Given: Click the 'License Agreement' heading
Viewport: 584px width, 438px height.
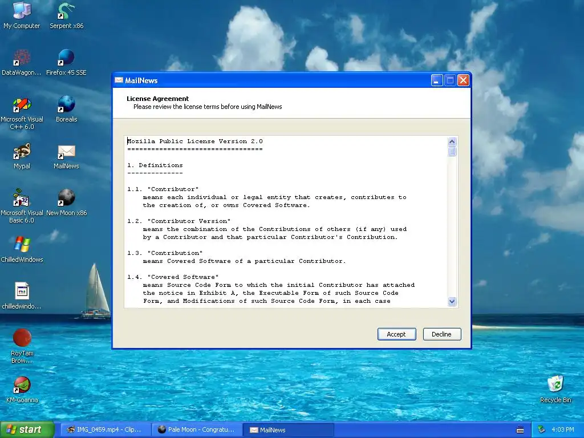Looking at the screenshot, I should click(x=157, y=99).
